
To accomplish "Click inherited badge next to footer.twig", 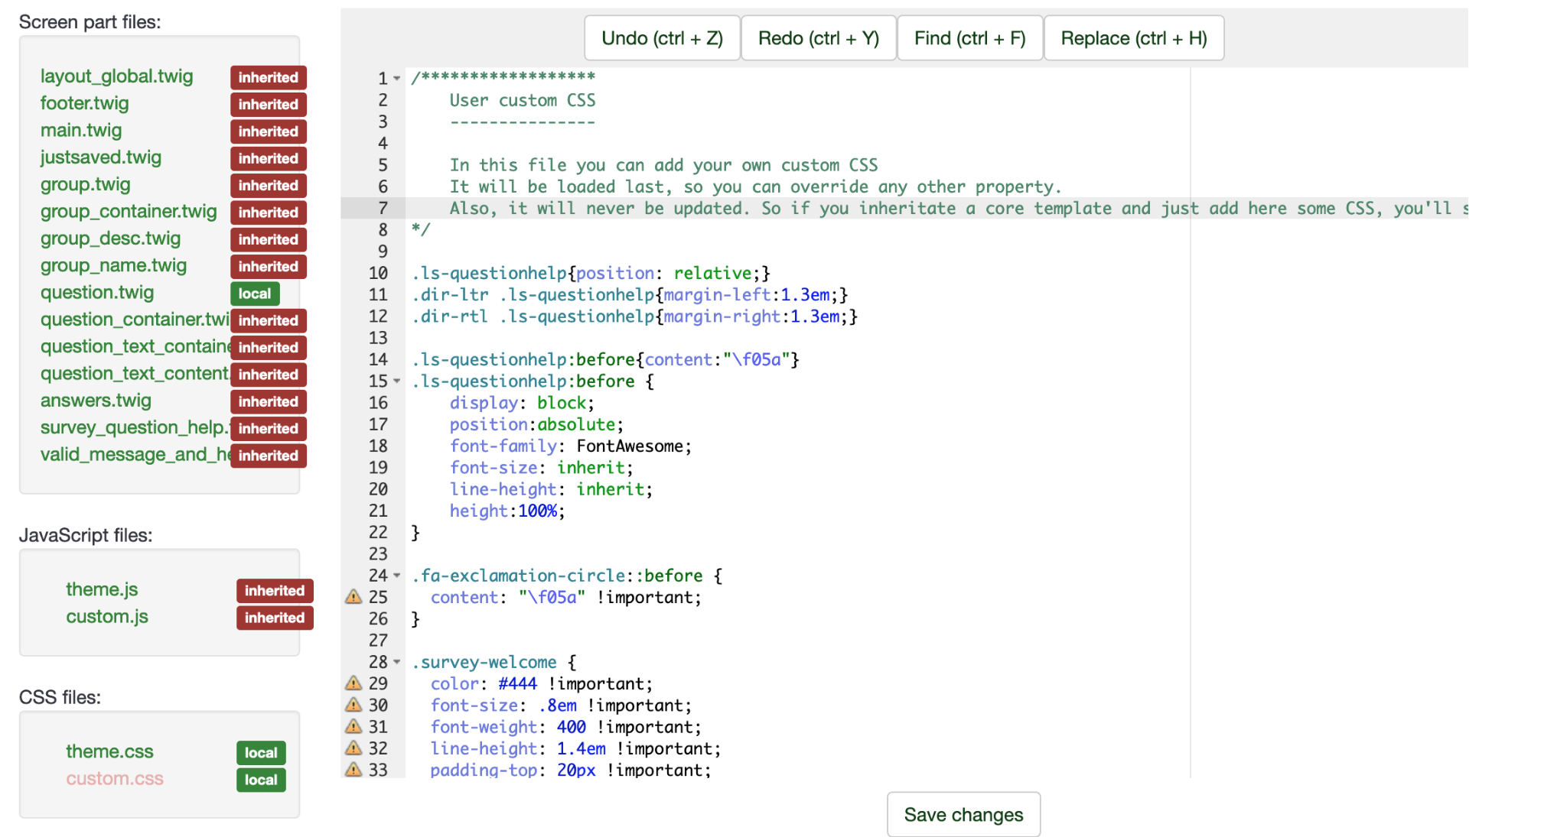I will [x=269, y=105].
